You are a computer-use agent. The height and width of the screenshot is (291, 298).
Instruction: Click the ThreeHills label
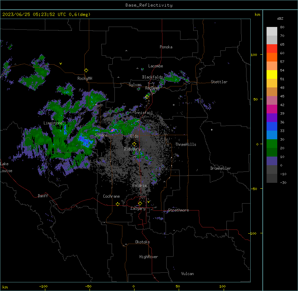pos(186,144)
